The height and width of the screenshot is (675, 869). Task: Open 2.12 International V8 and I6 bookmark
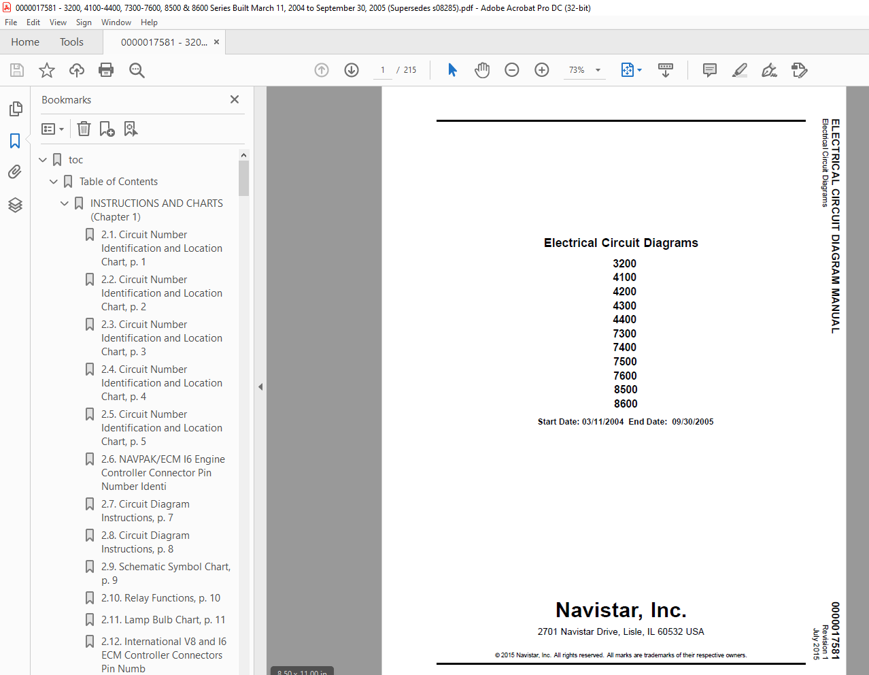(x=164, y=655)
